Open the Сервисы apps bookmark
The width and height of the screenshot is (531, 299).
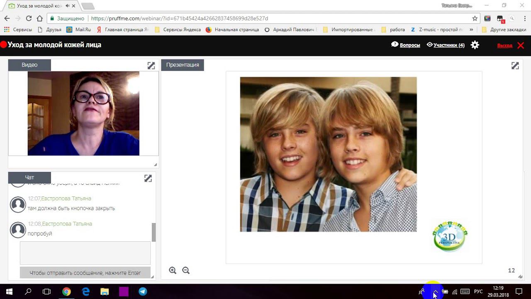pyautogui.click(x=18, y=29)
